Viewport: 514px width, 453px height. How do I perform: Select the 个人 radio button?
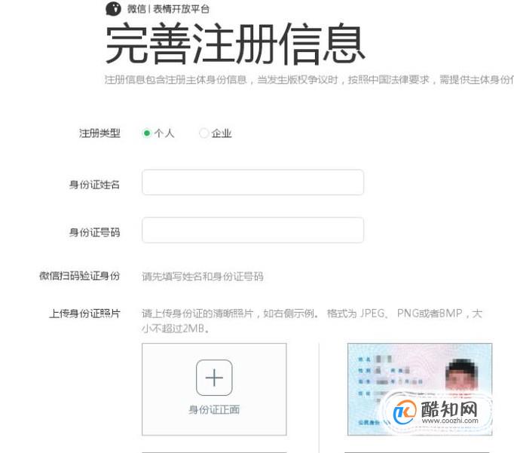[x=147, y=133]
